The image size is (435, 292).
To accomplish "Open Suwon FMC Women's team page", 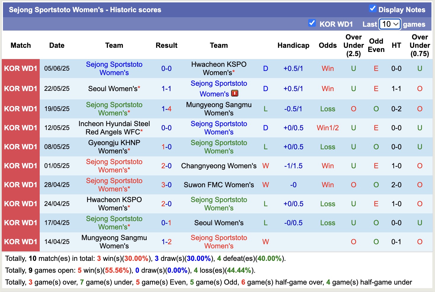I will tap(218, 185).
